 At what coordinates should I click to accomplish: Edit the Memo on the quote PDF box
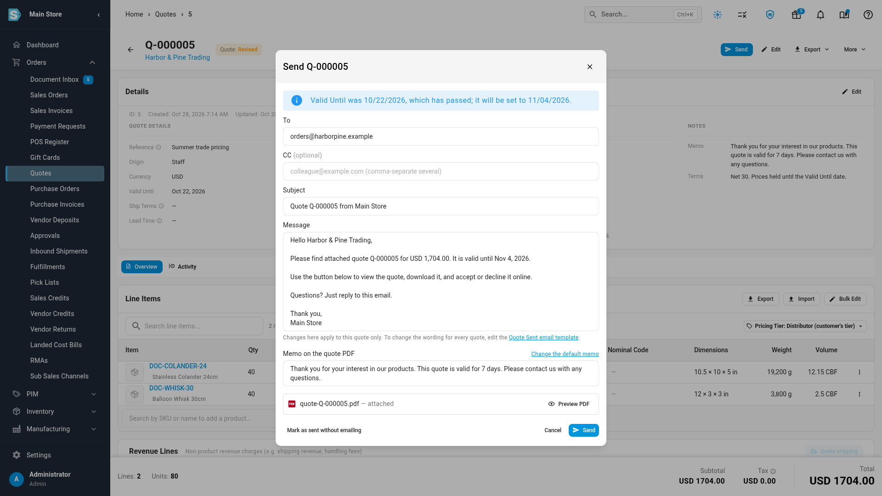(441, 373)
